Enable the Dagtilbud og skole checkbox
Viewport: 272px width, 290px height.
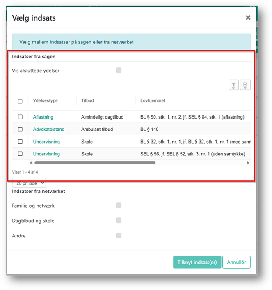coord(119,220)
